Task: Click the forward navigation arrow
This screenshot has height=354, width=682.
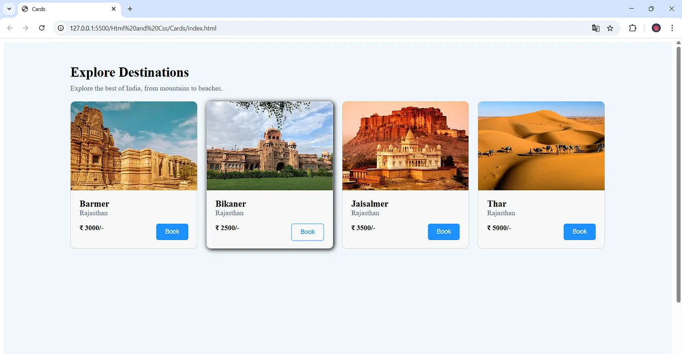Action: (x=26, y=28)
